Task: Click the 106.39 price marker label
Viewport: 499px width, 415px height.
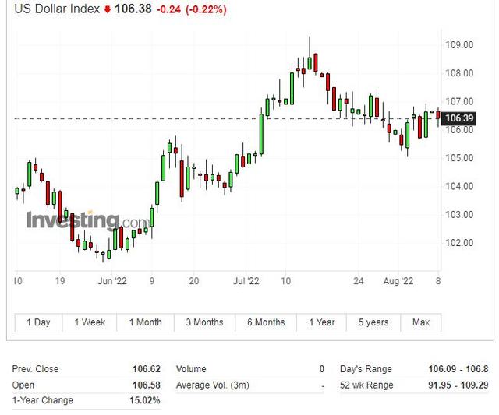Action: coord(459,118)
